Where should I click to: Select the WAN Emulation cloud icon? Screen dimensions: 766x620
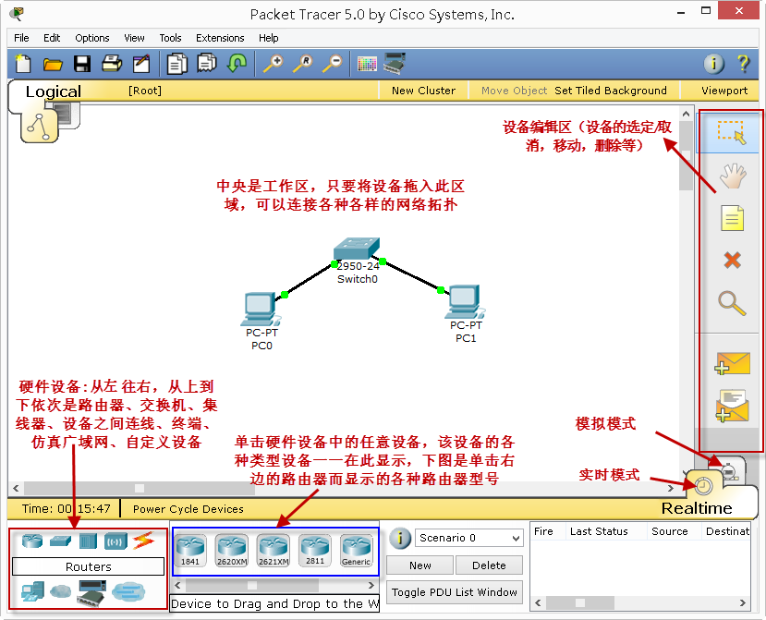[61, 591]
